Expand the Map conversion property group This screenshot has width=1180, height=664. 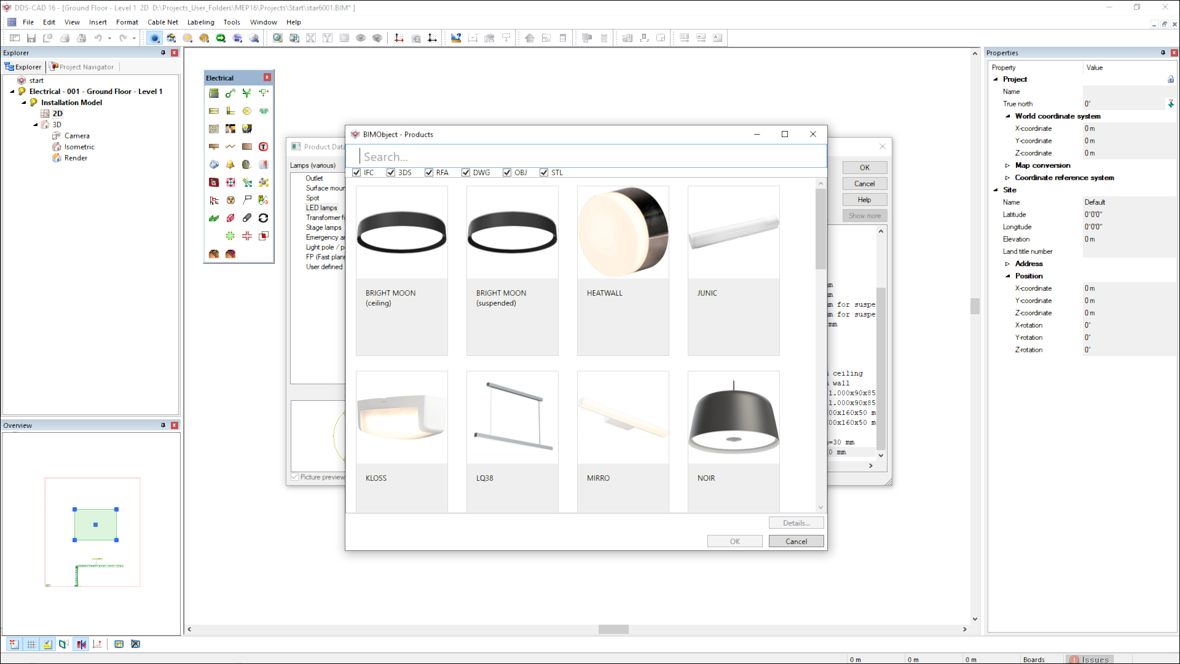tap(1008, 165)
